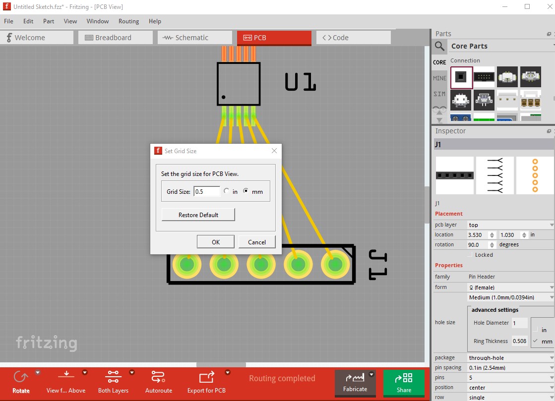555x401 pixels.
Task: Select the MINE parts bin
Action: tap(439, 78)
